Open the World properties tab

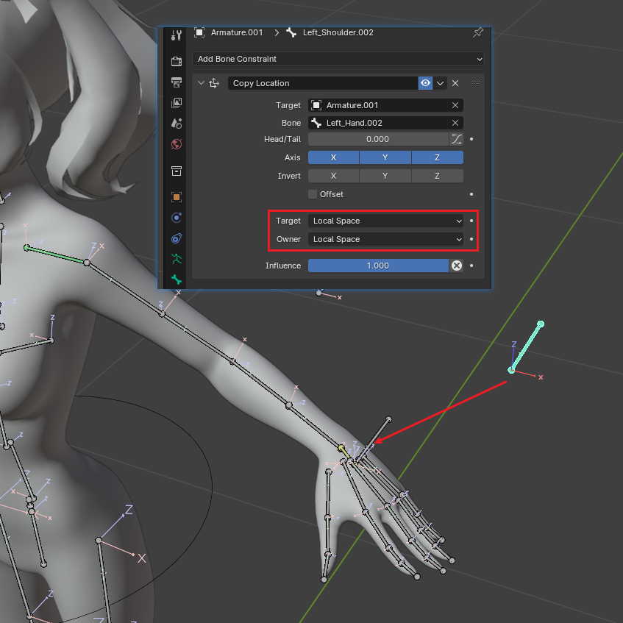[x=177, y=144]
